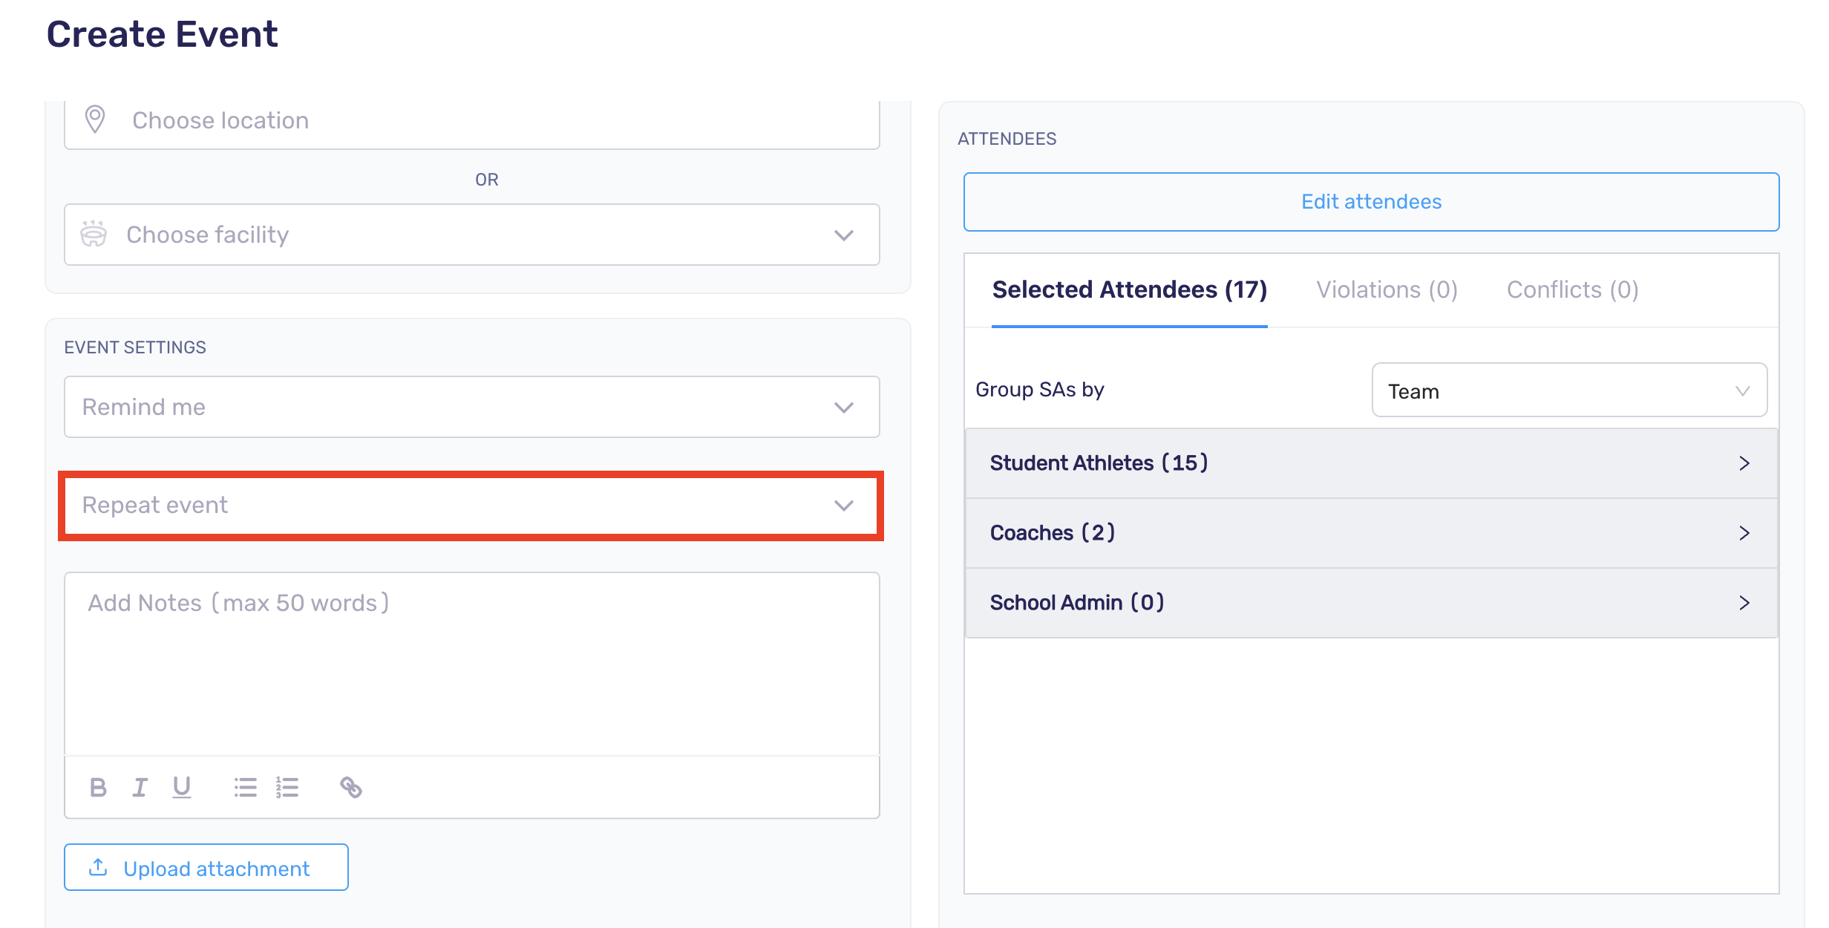Click the Edit attendees button
Screen dimensions: 1829x928
click(1370, 200)
